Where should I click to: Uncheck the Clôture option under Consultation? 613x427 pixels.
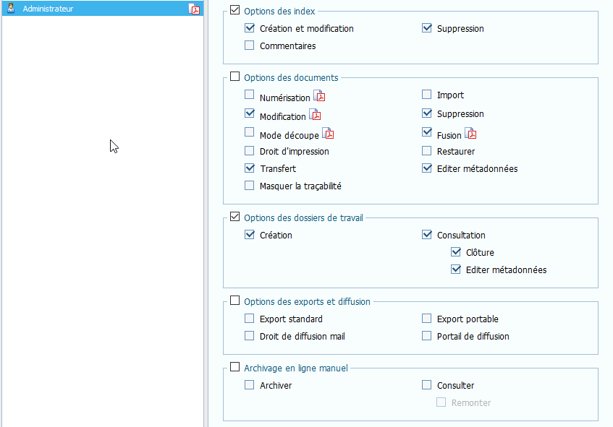click(x=456, y=252)
